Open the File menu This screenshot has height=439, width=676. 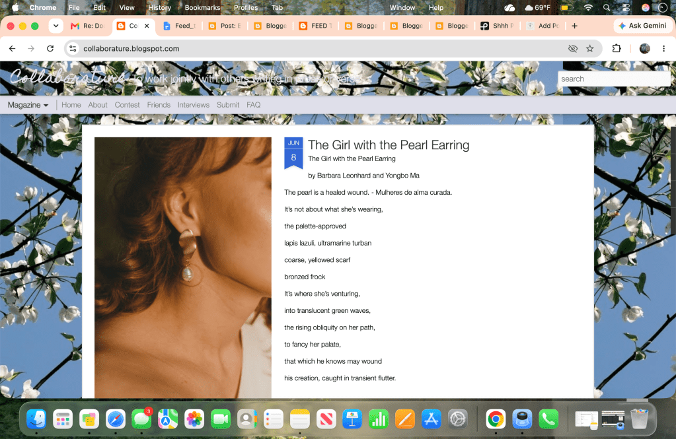(x=74, y=7)
